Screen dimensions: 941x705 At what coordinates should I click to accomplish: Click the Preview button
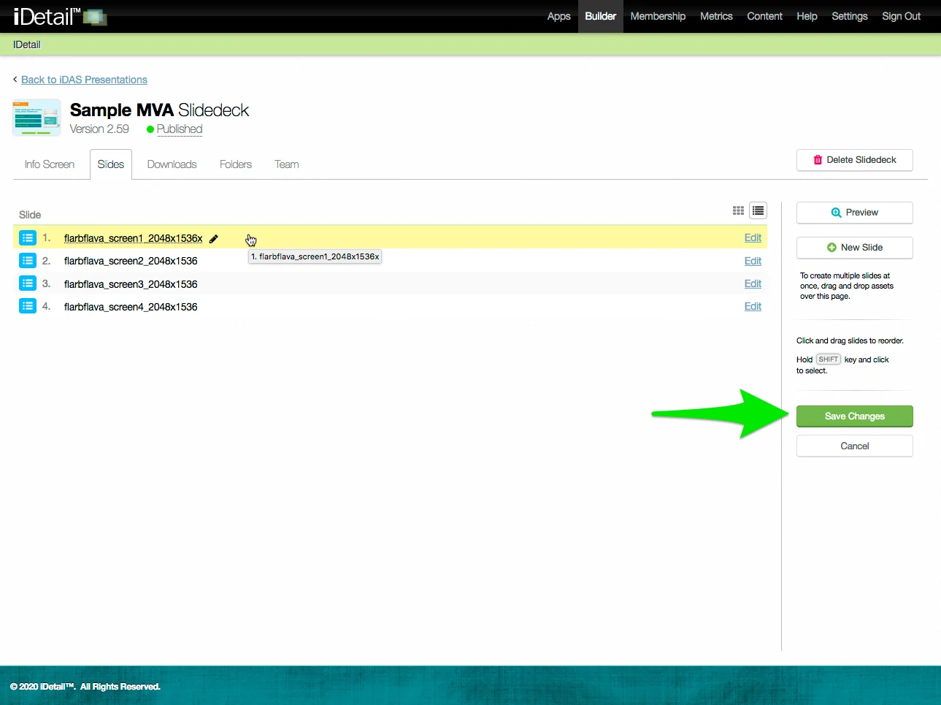click(855, 213)
